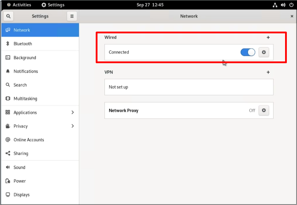The height and width of the screenshot is (205, 297).
Task: Open the hamburger menu in Settings header
Action: tap(72, 16)
